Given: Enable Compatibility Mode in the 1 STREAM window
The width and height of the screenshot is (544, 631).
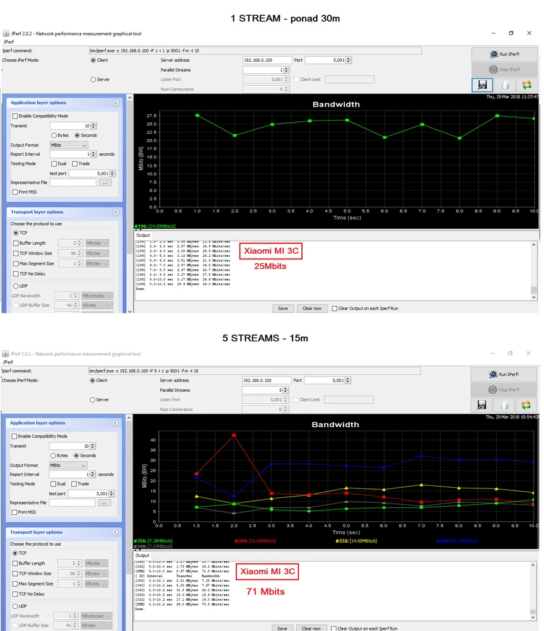Looking at the screenshot, I should click(x=16, y=116).
